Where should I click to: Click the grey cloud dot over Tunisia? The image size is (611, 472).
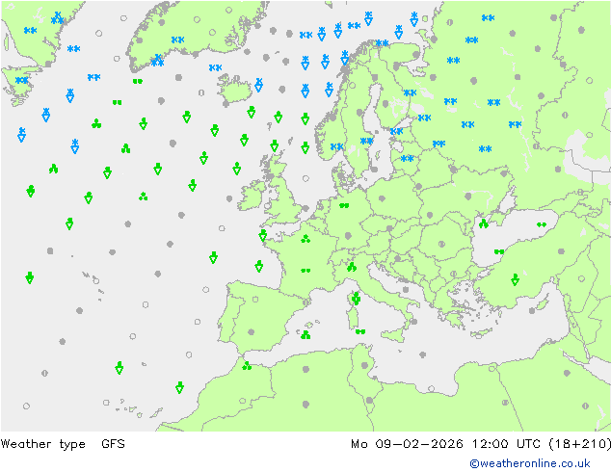(364, 365)
